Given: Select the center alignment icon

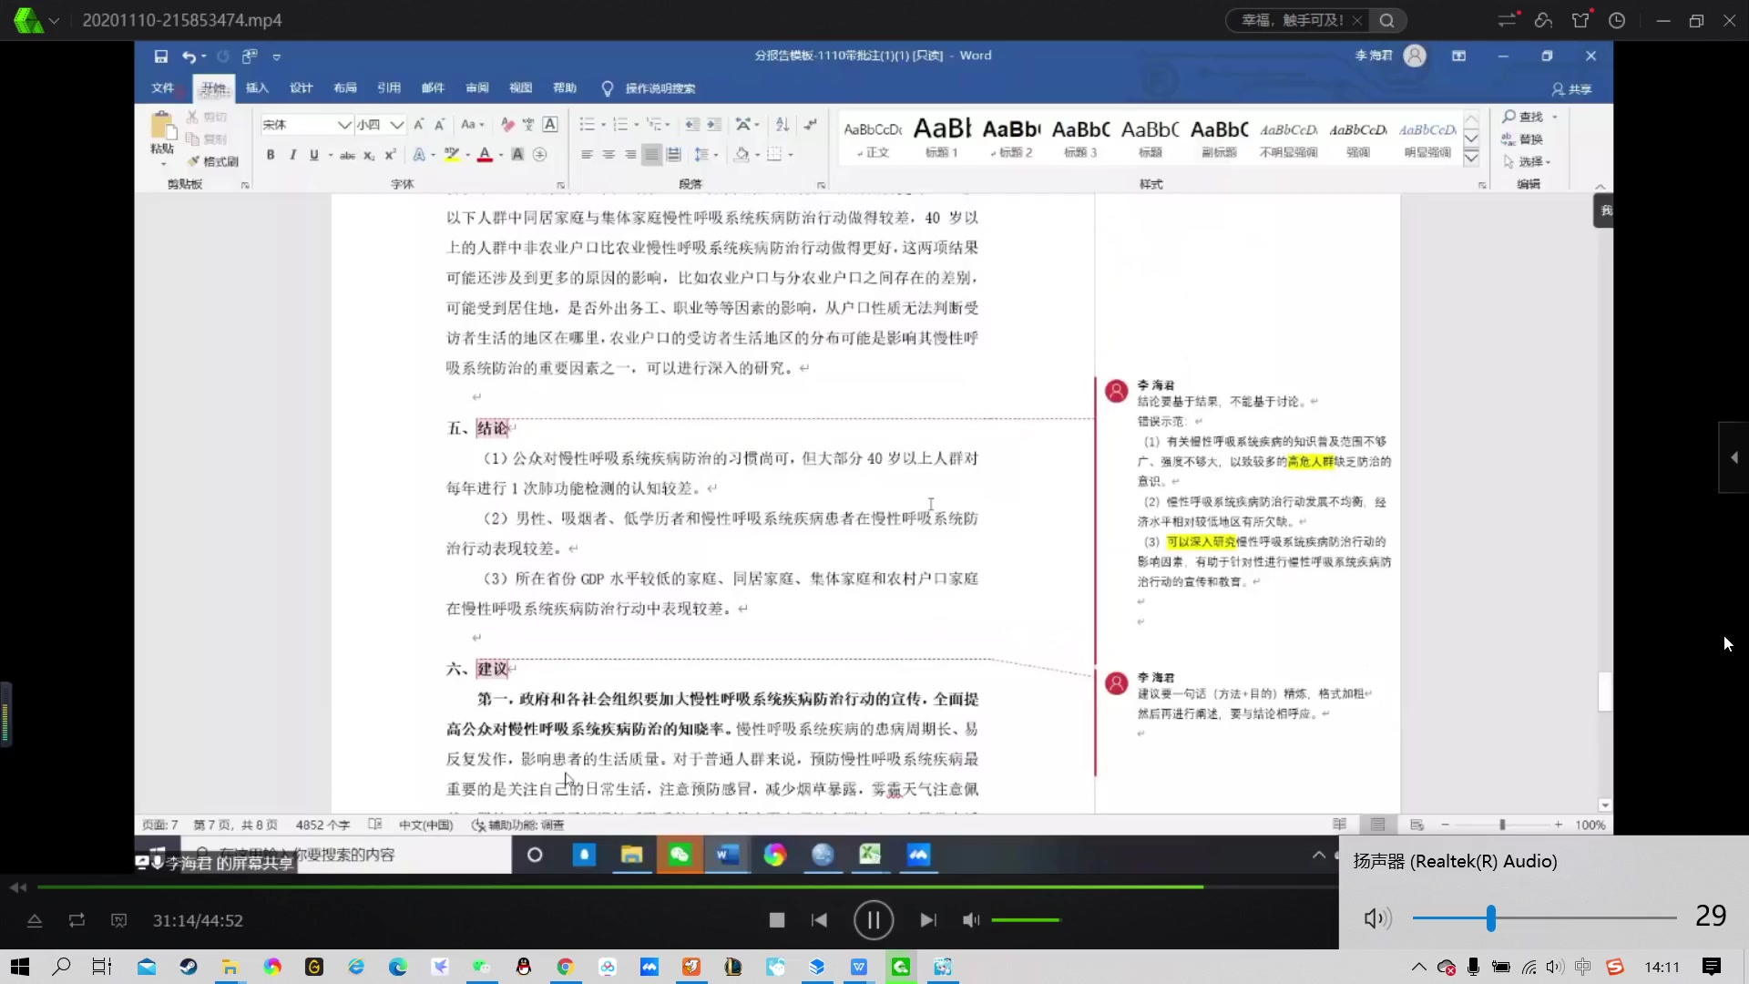Looking at the screenshot, I should 609,155.
